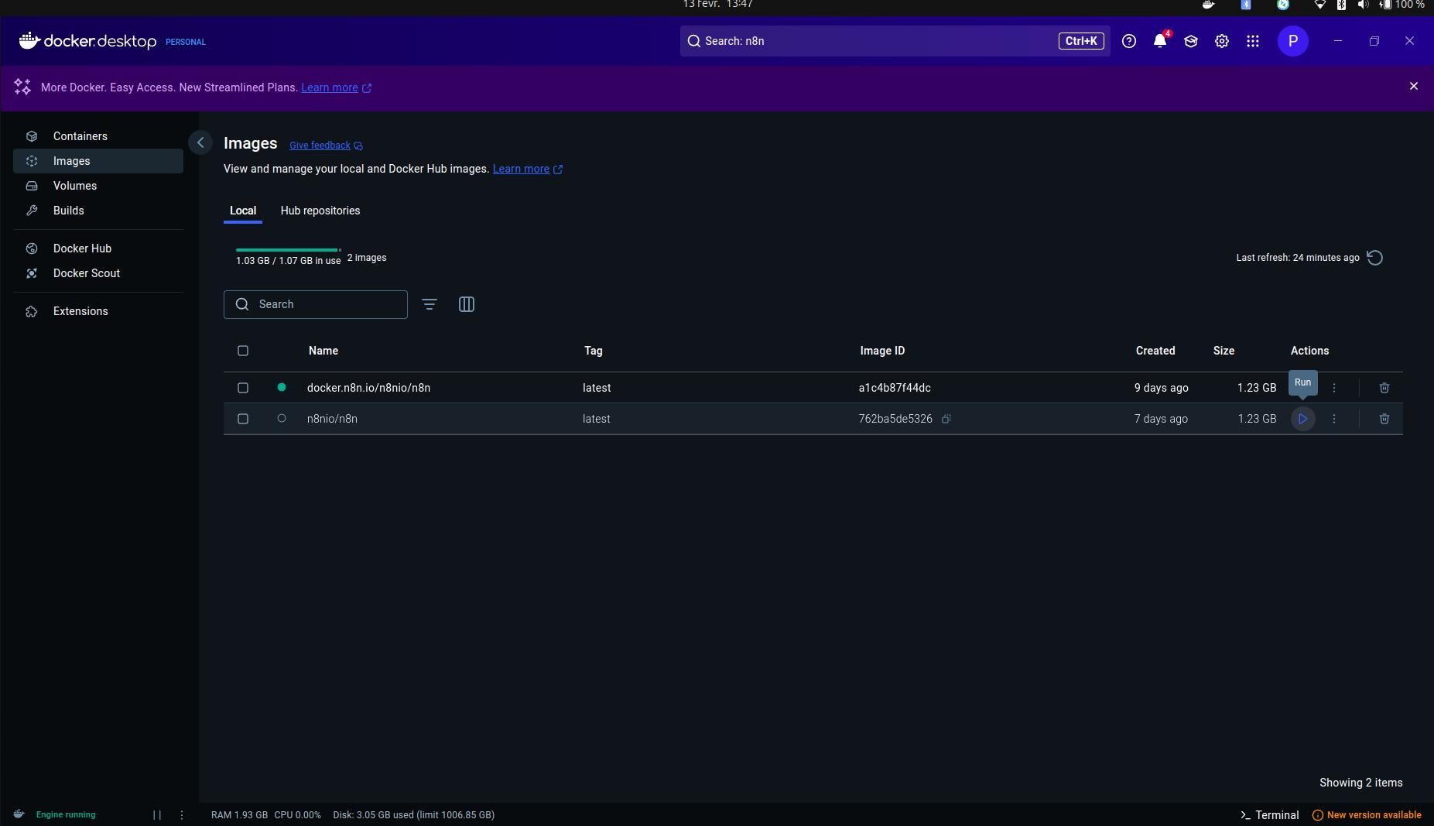Delete the docker.n8n.io/n8nio/n8n image
Viewport: 1434px width, 826px height.
[1384, 388]
